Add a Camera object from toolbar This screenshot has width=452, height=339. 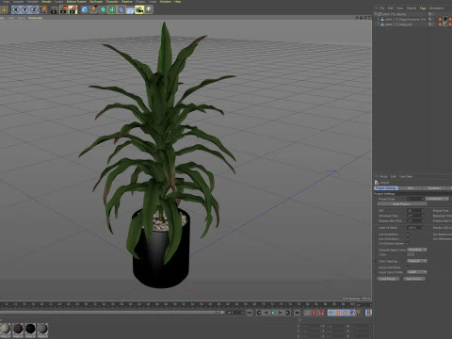[x=139, y=10]
